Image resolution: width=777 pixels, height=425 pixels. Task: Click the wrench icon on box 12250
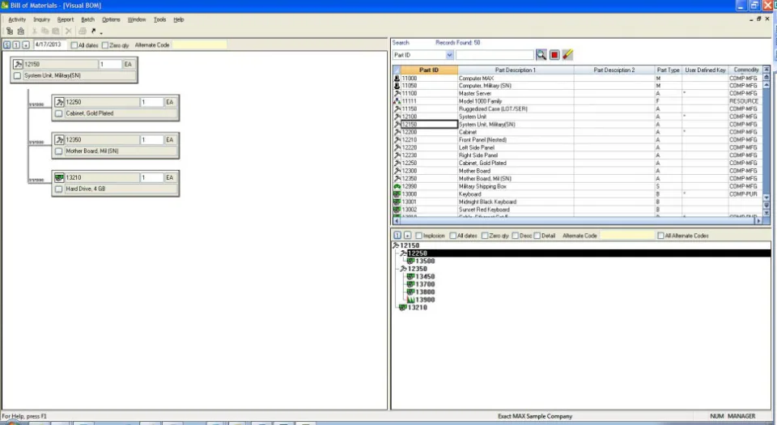[x=59, y=102]
